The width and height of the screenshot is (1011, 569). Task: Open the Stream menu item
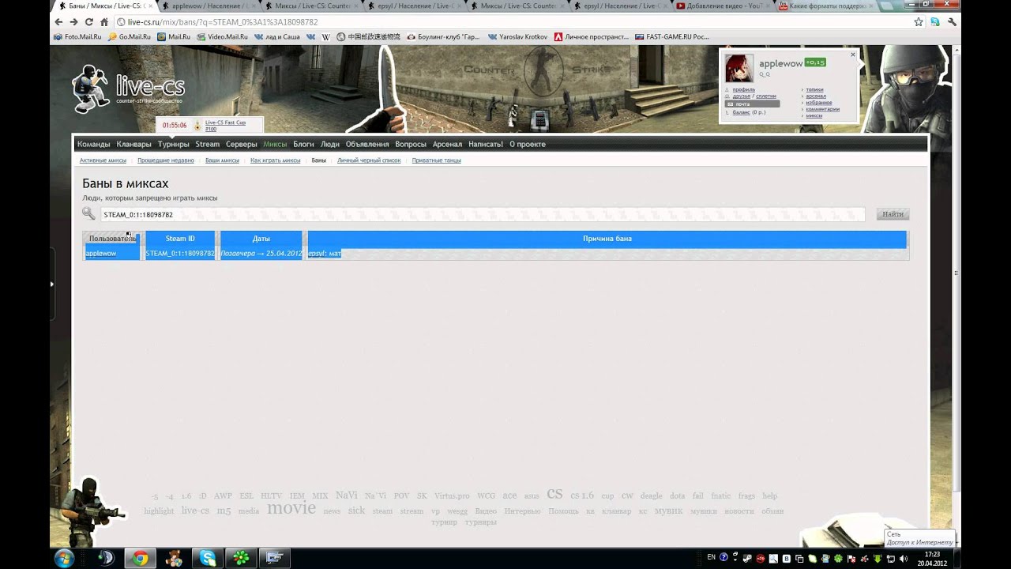(x=208, y=144)
